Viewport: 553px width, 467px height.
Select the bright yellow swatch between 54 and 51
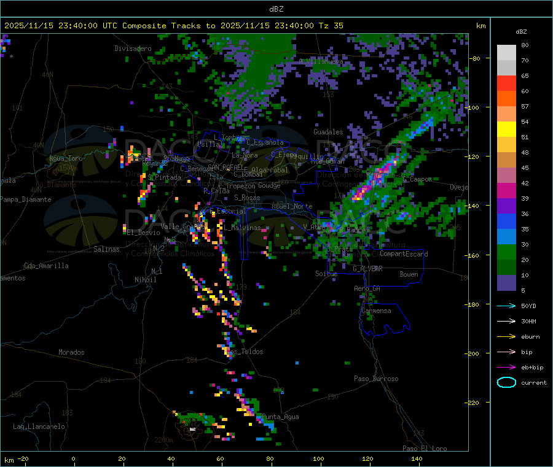click(x=506, y=129)
